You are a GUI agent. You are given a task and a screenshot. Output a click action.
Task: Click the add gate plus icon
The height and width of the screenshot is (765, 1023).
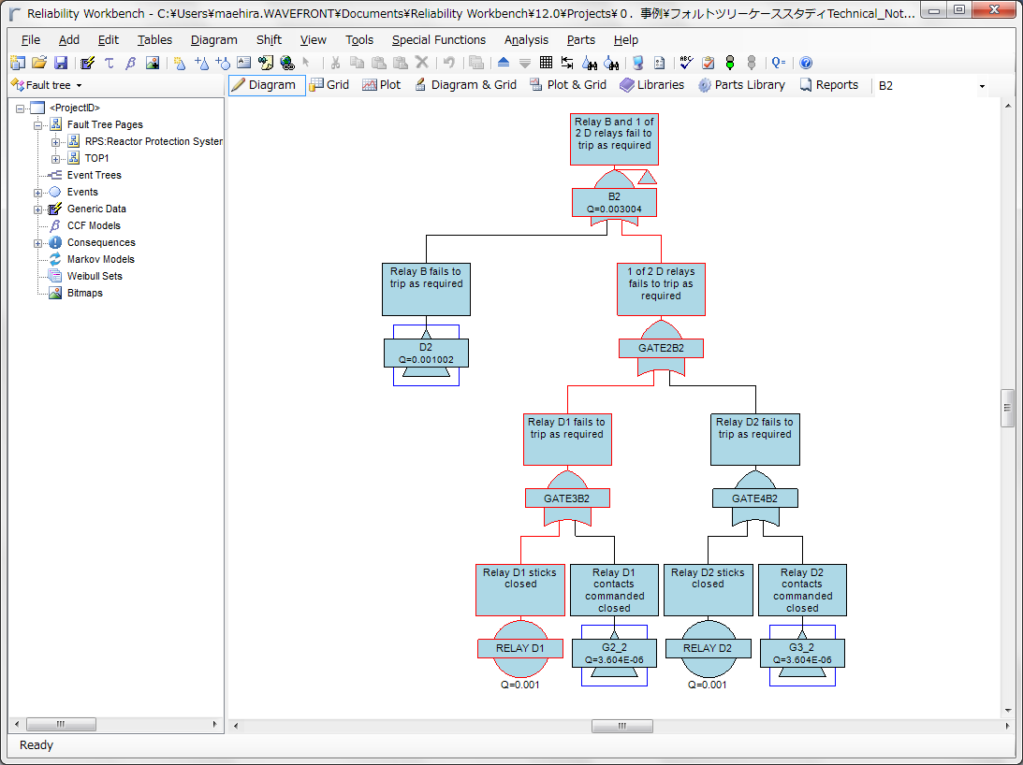point(201,63)
